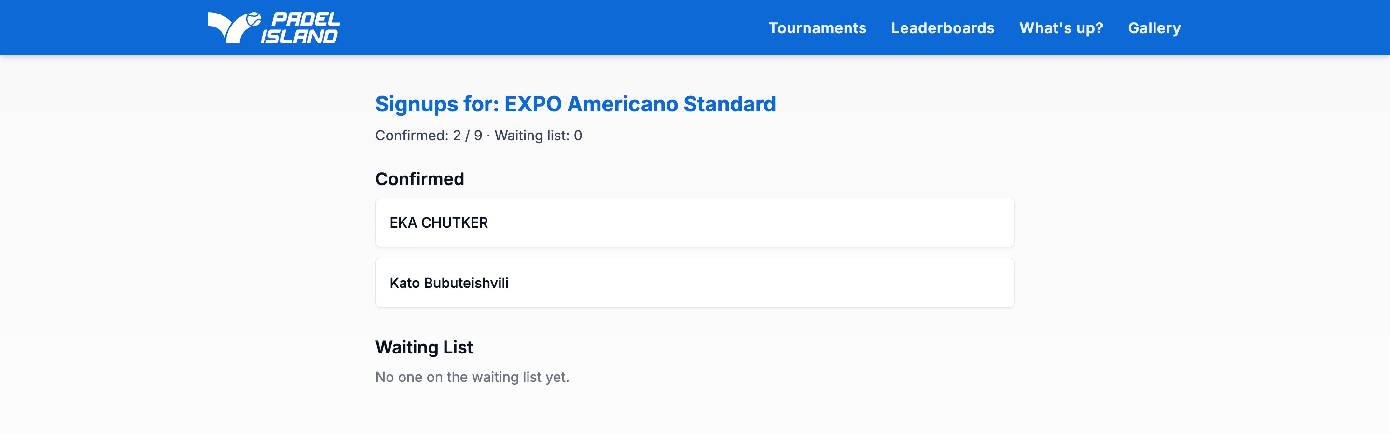Click the Padel Island logo

tap(274, 27)
